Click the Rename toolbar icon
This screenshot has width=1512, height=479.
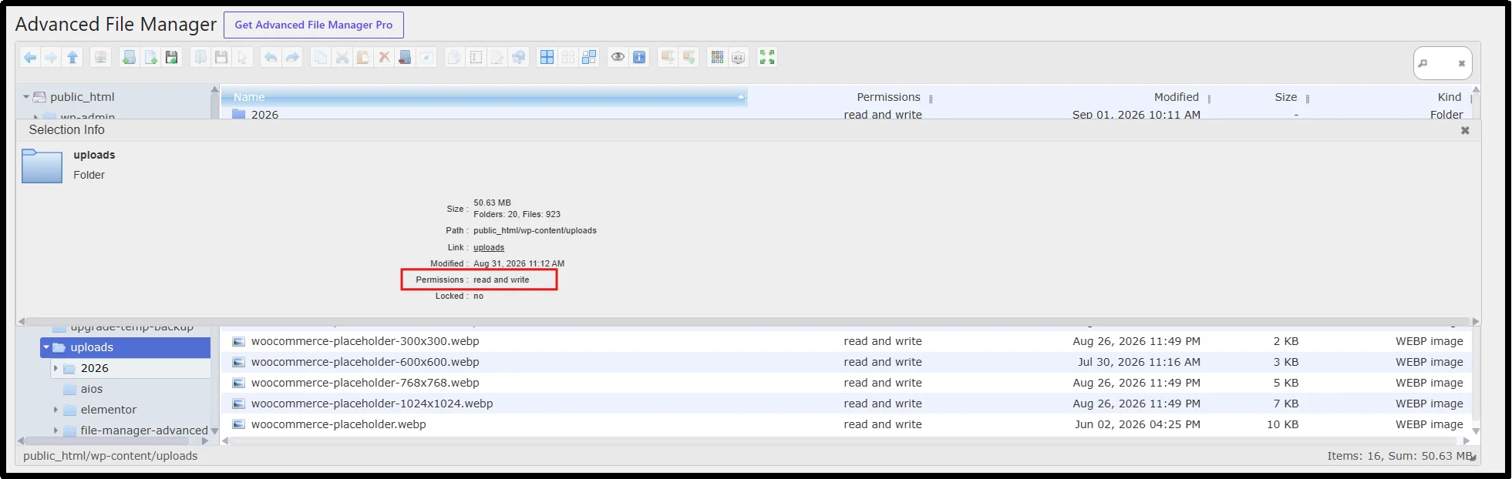tap(476, 57)
